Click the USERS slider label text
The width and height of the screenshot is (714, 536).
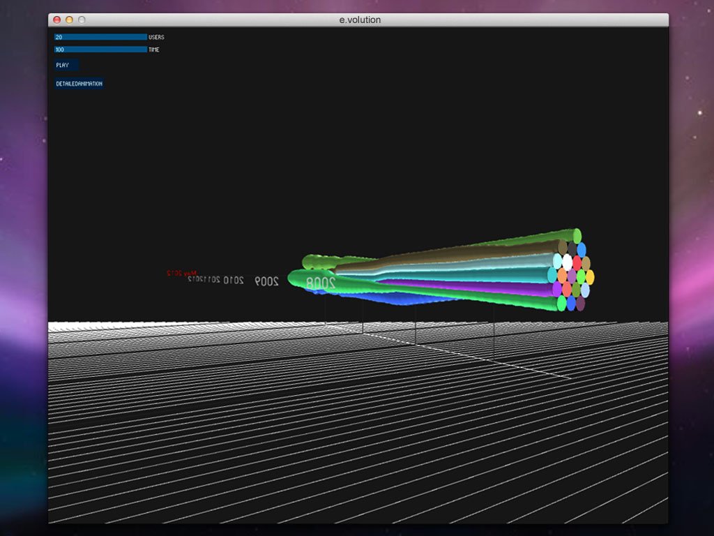click(x=156, y=38)
